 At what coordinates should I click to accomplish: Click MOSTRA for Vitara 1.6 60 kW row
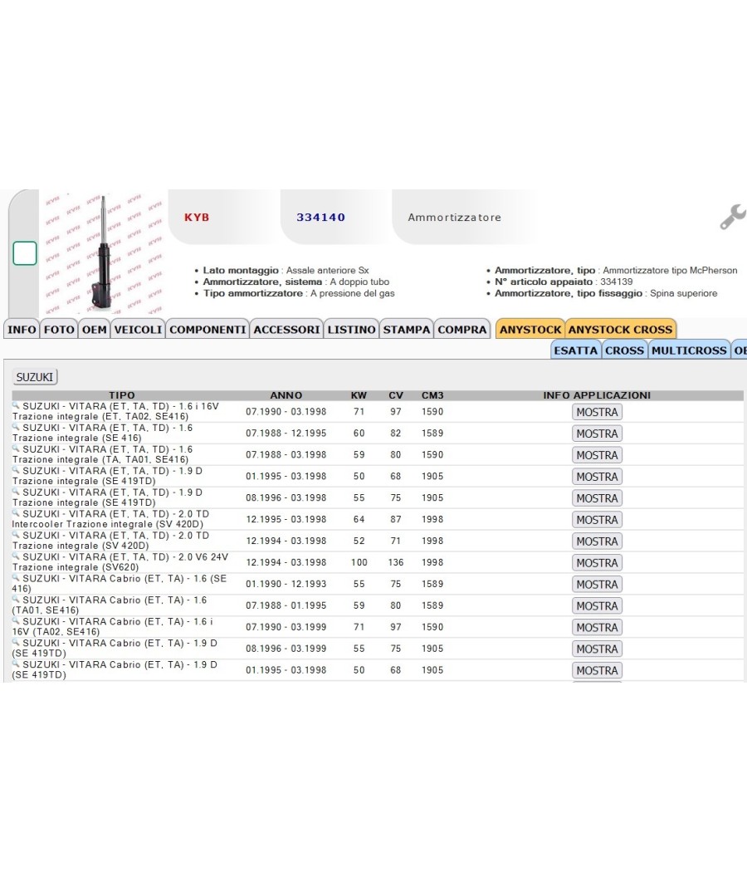coord(597,434)
